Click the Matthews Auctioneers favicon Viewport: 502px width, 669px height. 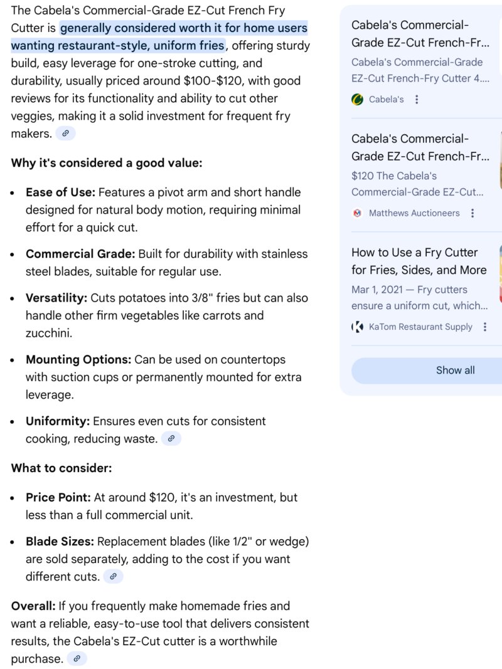pos(358,213)
